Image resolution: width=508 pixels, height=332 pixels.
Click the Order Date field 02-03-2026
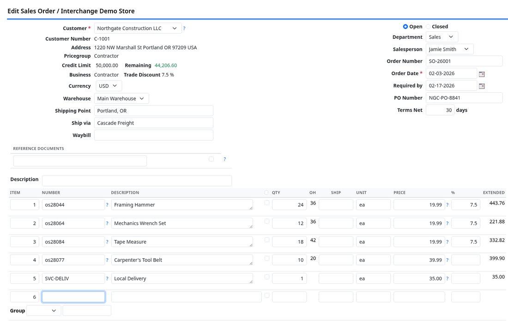pyautogui.click(x=451, y=73)
